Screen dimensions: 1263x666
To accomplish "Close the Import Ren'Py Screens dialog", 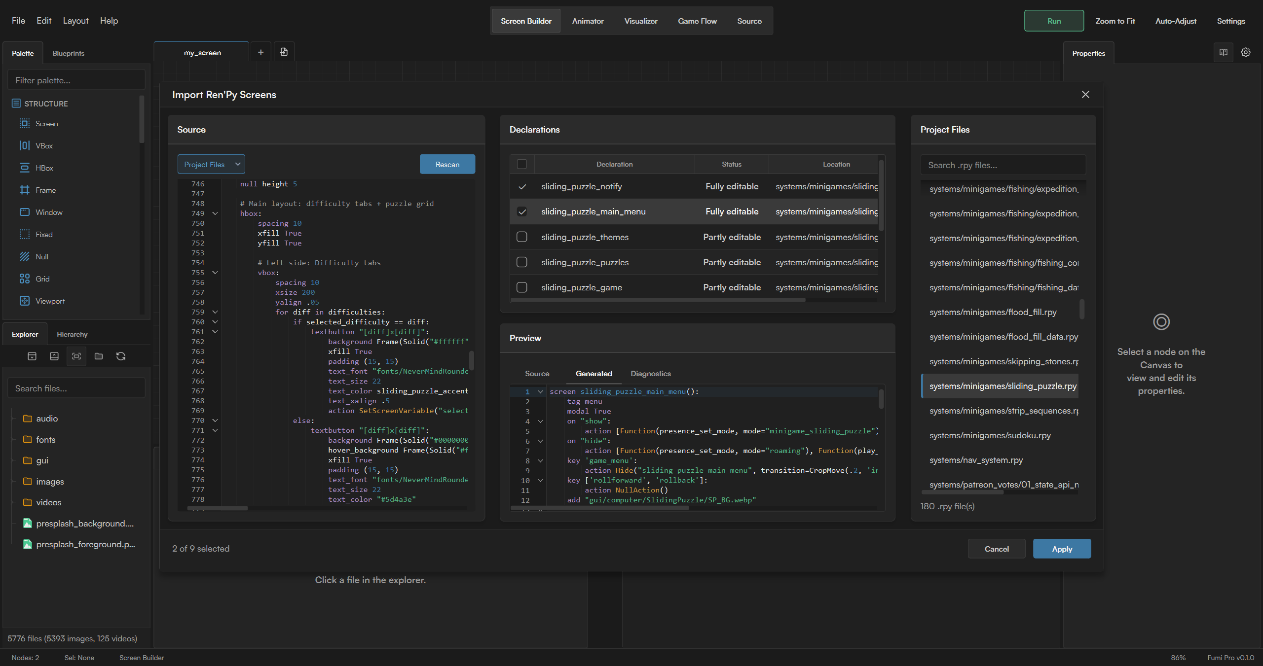I will click(1085, 95).
